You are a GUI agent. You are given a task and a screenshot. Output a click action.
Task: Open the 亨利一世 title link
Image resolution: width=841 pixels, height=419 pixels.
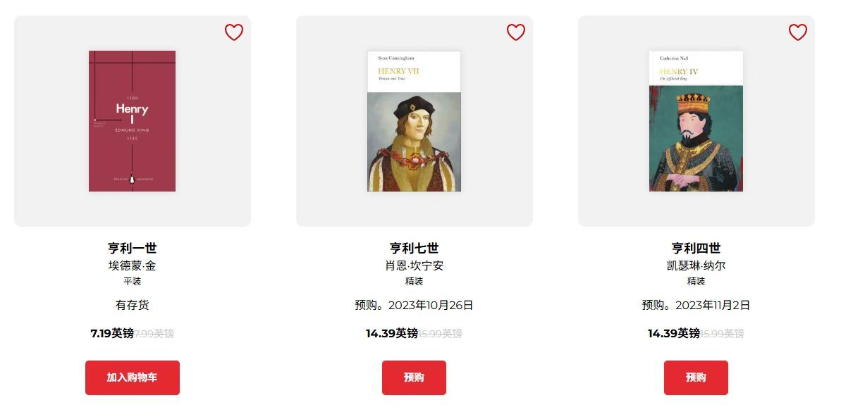click(x=132, y=248)
